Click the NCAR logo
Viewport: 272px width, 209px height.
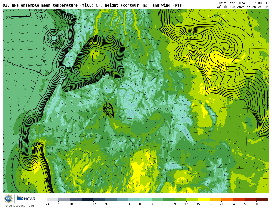pyautogui.click(x=26, y=198)
